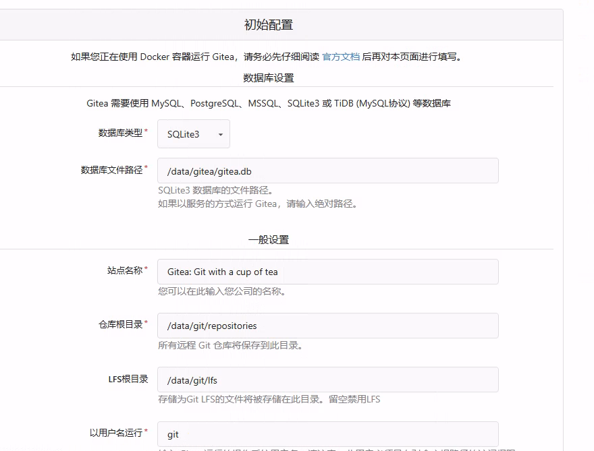The width and height of the screenshot is (594, 451).
Task: Click the 数据库类型 field label
Action: point(120,133)
